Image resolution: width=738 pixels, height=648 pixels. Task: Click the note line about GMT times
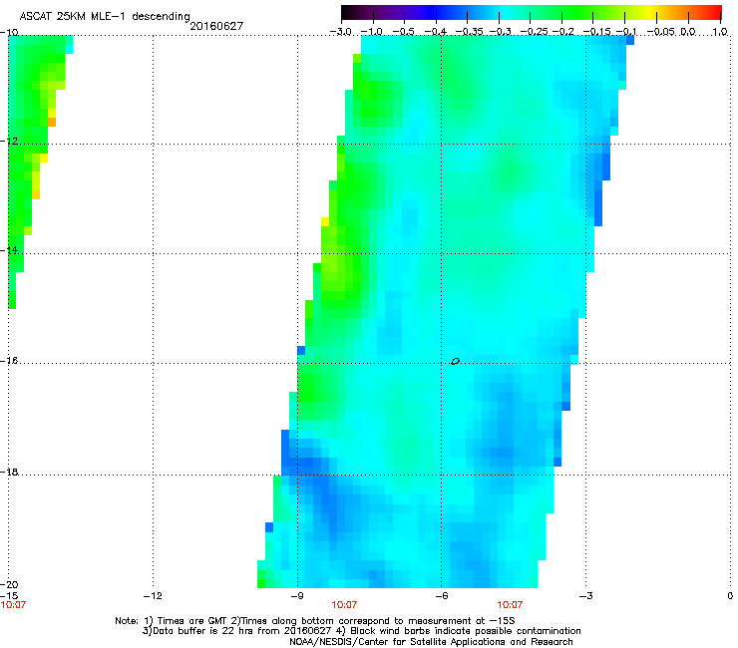[315, 621]
